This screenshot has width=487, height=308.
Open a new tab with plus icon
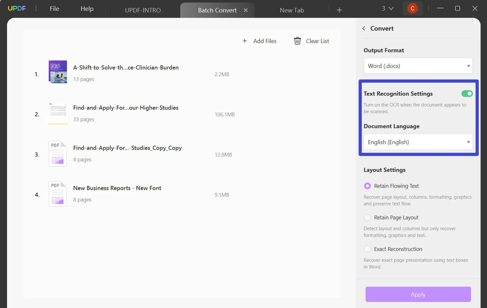tap(339, 10)
